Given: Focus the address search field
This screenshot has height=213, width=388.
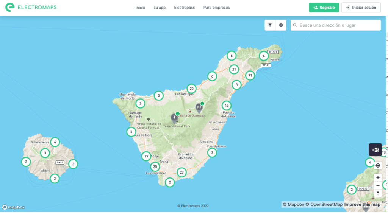Looking at the screenshot, I should [x=338, y=25].
